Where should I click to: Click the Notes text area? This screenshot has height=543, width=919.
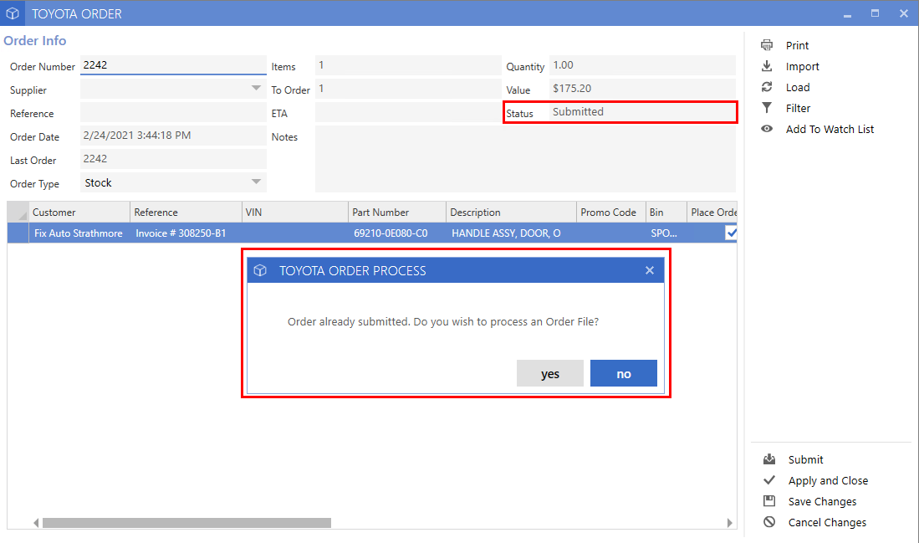525,159
